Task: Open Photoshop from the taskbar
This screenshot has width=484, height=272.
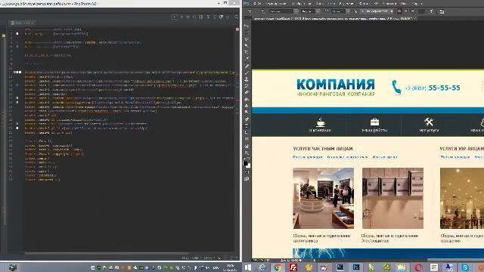Action: [355, 267]
